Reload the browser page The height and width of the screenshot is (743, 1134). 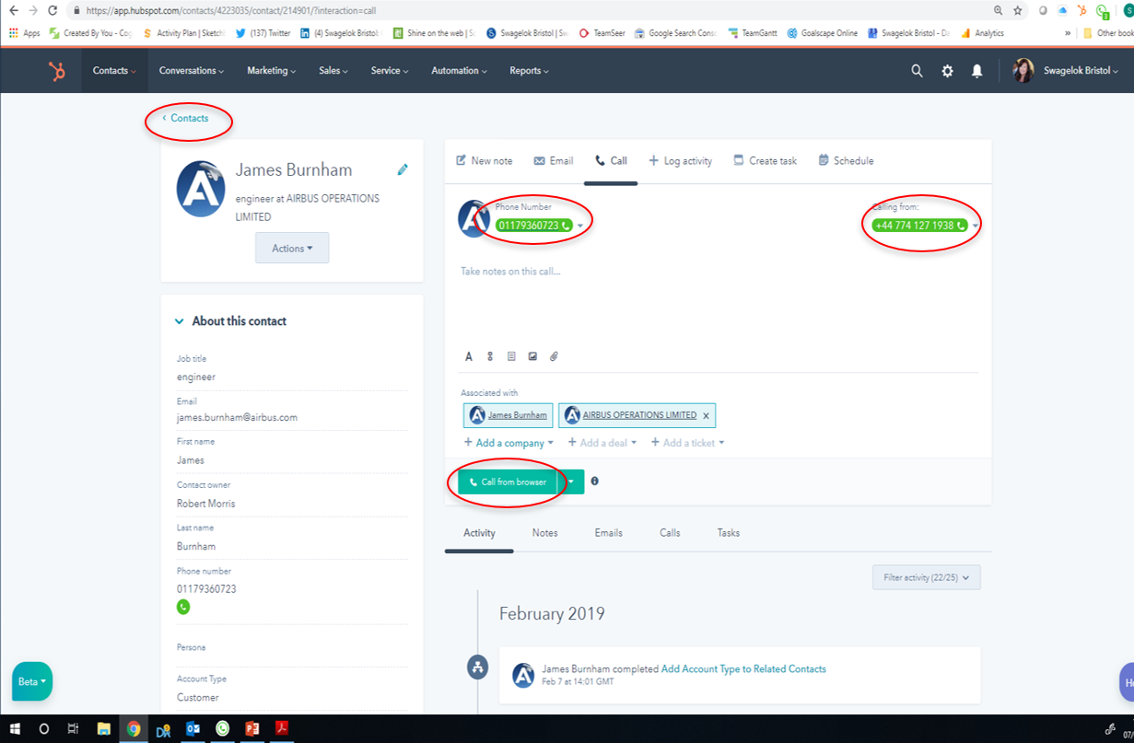pos(53,10)
